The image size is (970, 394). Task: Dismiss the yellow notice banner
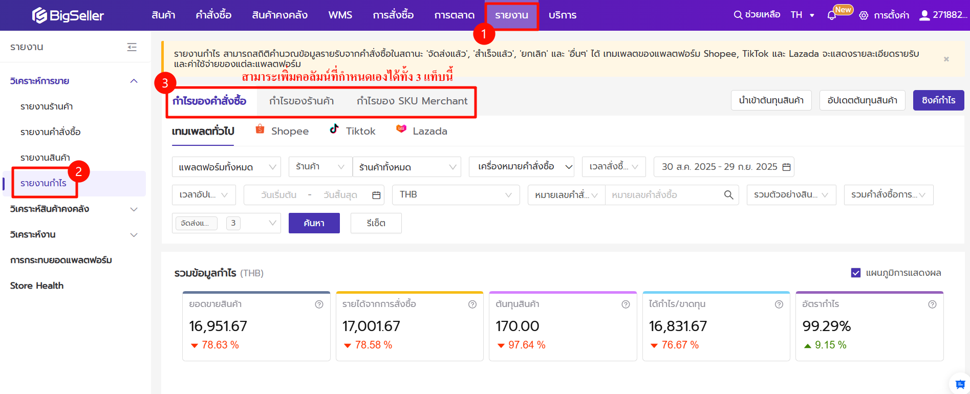pyautogui.click(x=946, y=59)
